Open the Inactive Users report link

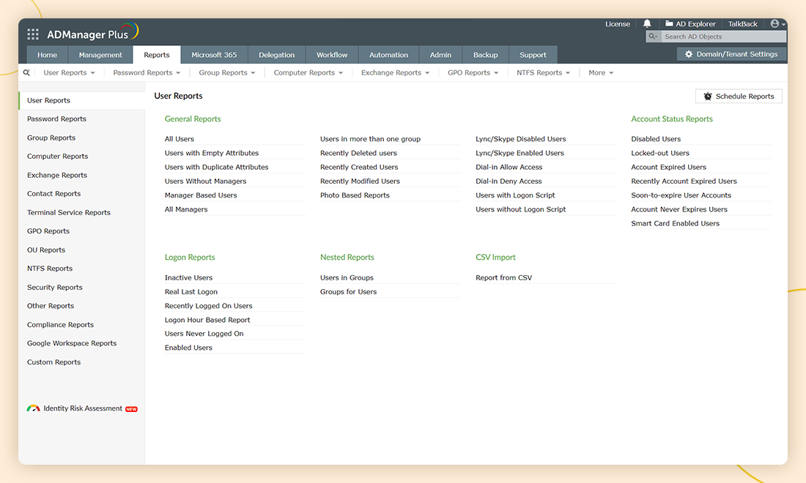coord(188,277)
